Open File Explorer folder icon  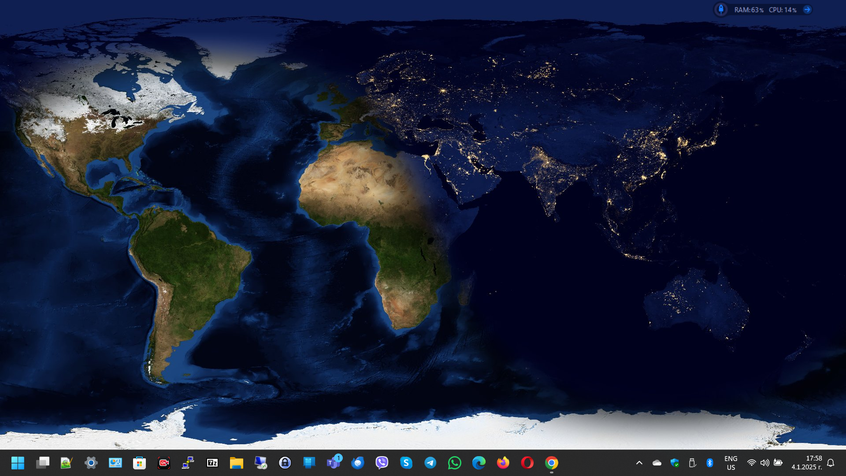pyautogui.click(x=237, y=463)
